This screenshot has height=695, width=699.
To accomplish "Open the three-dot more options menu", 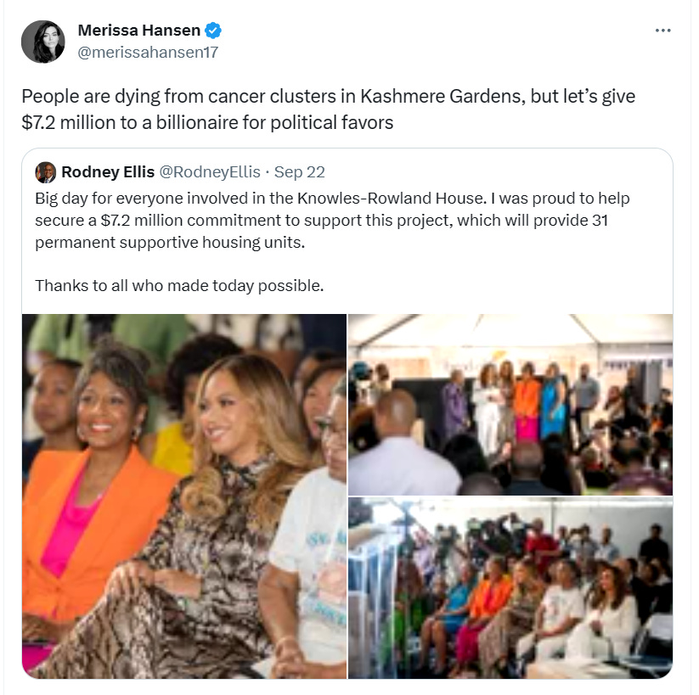I will point(662,31).
